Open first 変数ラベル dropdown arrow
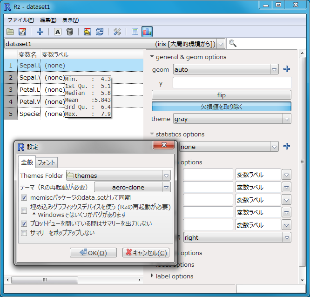The width and height of the screenshot is (310, 297). [286, 175]
